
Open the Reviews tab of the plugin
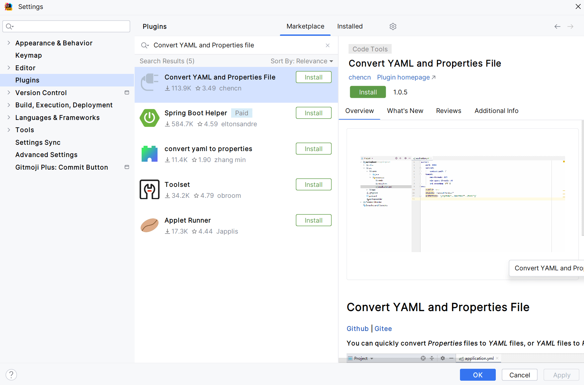click(x=448, y=111)
